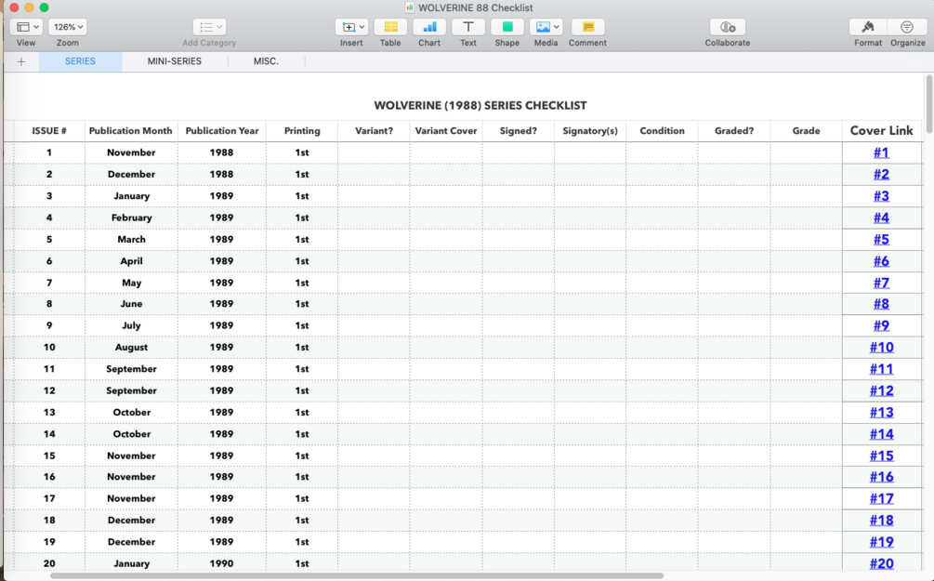
Task: Switch to the SERIES sheet tab
Action: coord(81,61)
